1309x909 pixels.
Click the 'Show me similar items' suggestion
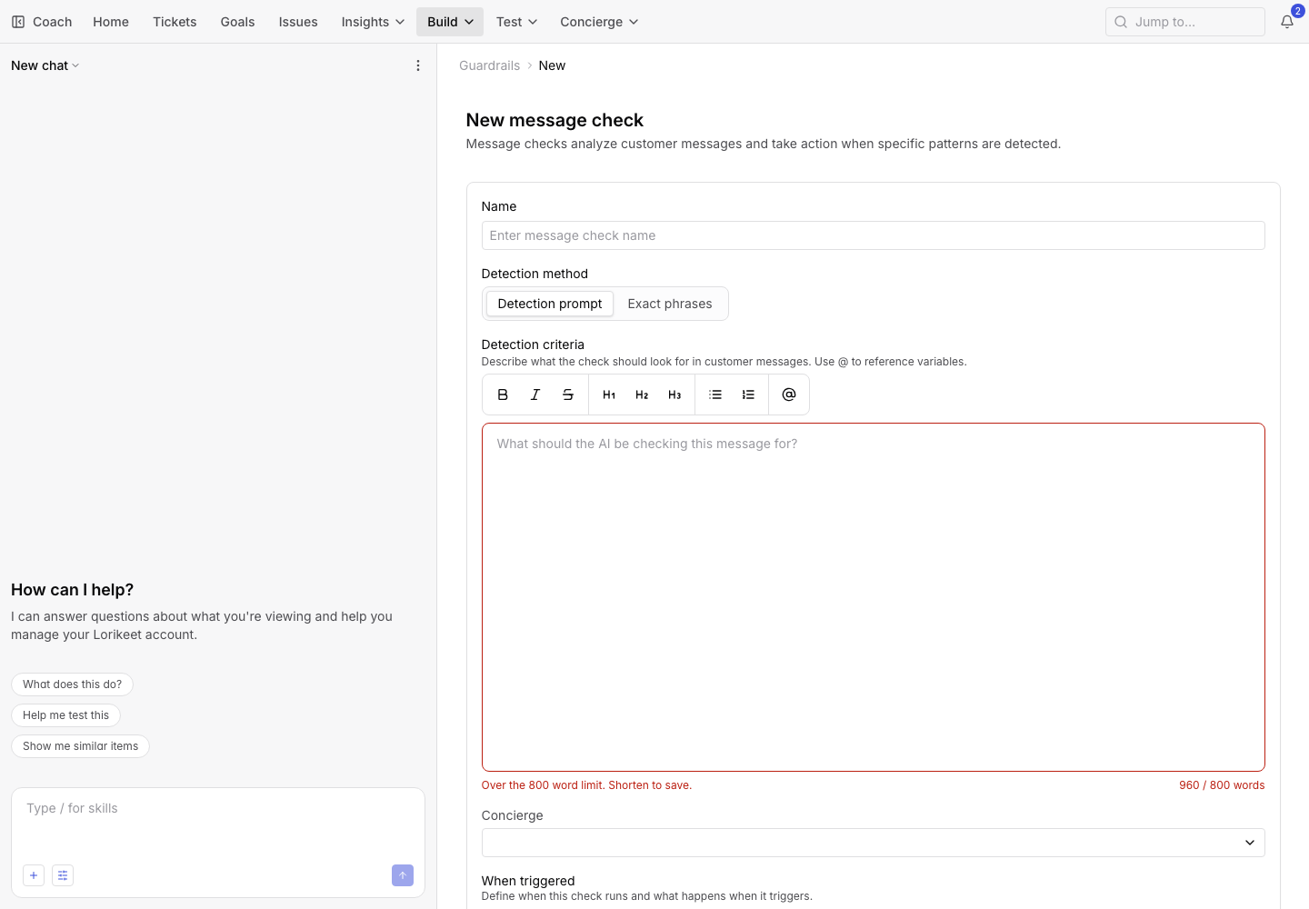(x=80, y=746)
